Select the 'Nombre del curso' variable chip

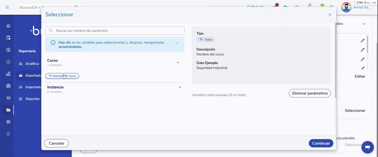62,76
